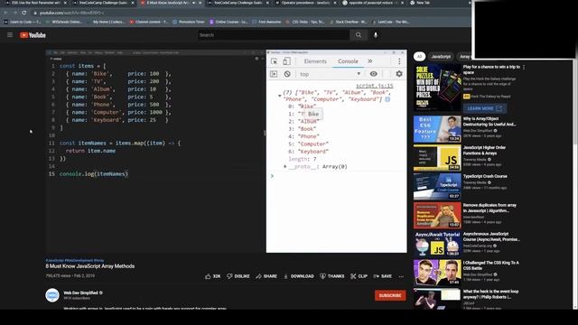Show the console sidebar icon
Screen dimensions: 578x325
click(x=274, y=74)
